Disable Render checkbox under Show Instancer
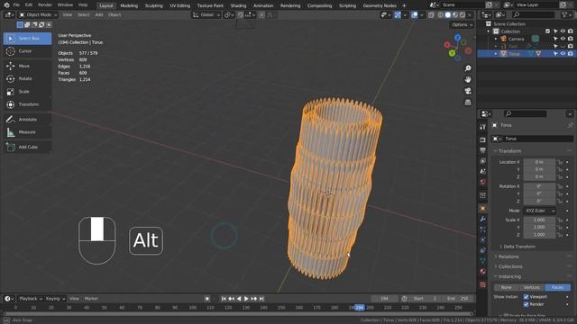 point(527,304)
